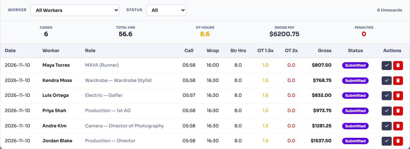The height and width of the screenshot is (149, 410).
Task: Click role MAYA (Runner)
Action: click(102, 65)
